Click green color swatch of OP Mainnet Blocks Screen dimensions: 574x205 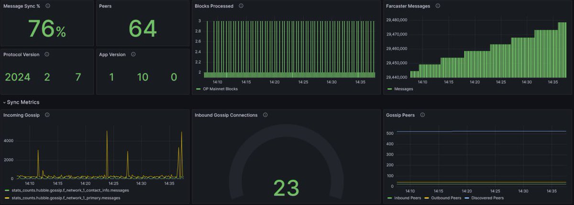pos(198,89)
